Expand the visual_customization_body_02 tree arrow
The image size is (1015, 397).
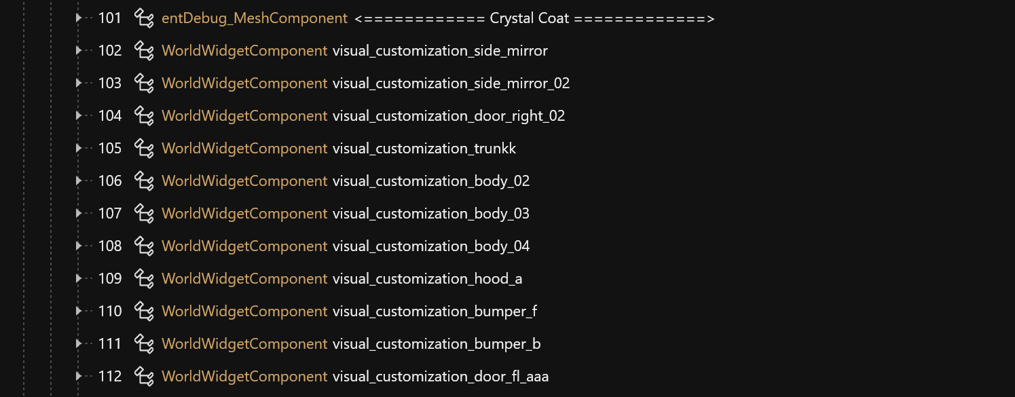point(79,181)
